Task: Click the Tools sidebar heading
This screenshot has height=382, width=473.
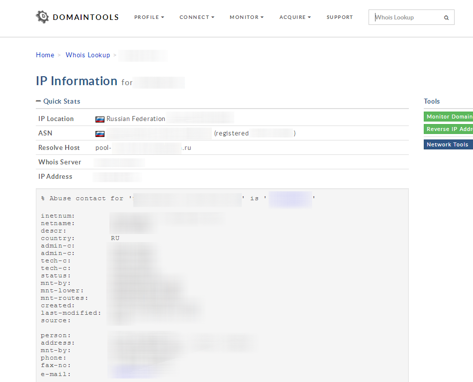Action: pos(432,101)
